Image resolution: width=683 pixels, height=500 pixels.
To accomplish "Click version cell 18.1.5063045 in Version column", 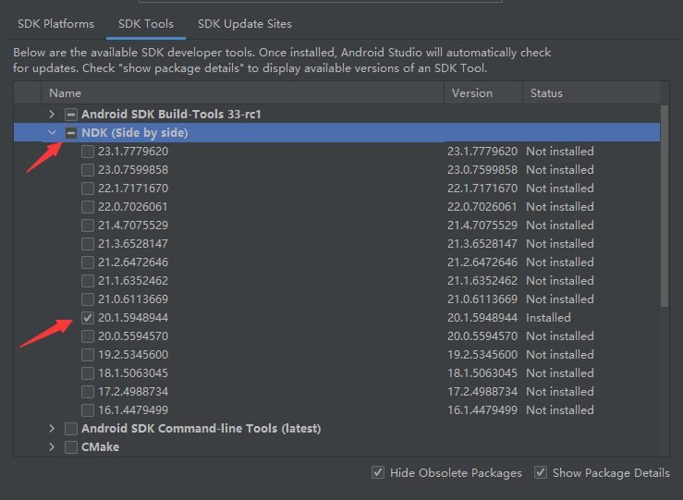I will point(482,373).
